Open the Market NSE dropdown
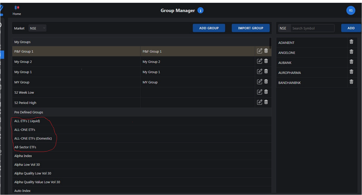Screen dimensions: 362x195 tap(37, 28)
